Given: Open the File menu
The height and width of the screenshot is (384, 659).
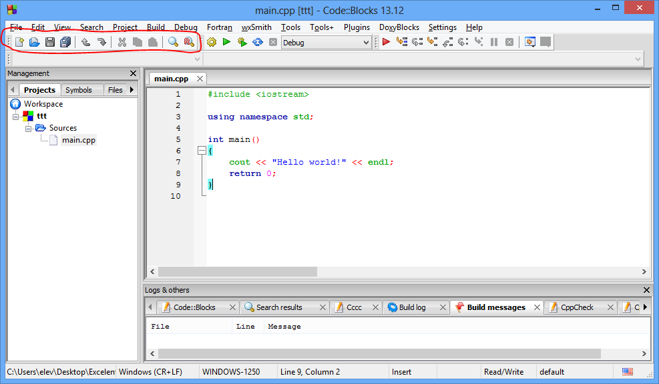Looking at the screenshot, I should [x=16, y=27].
